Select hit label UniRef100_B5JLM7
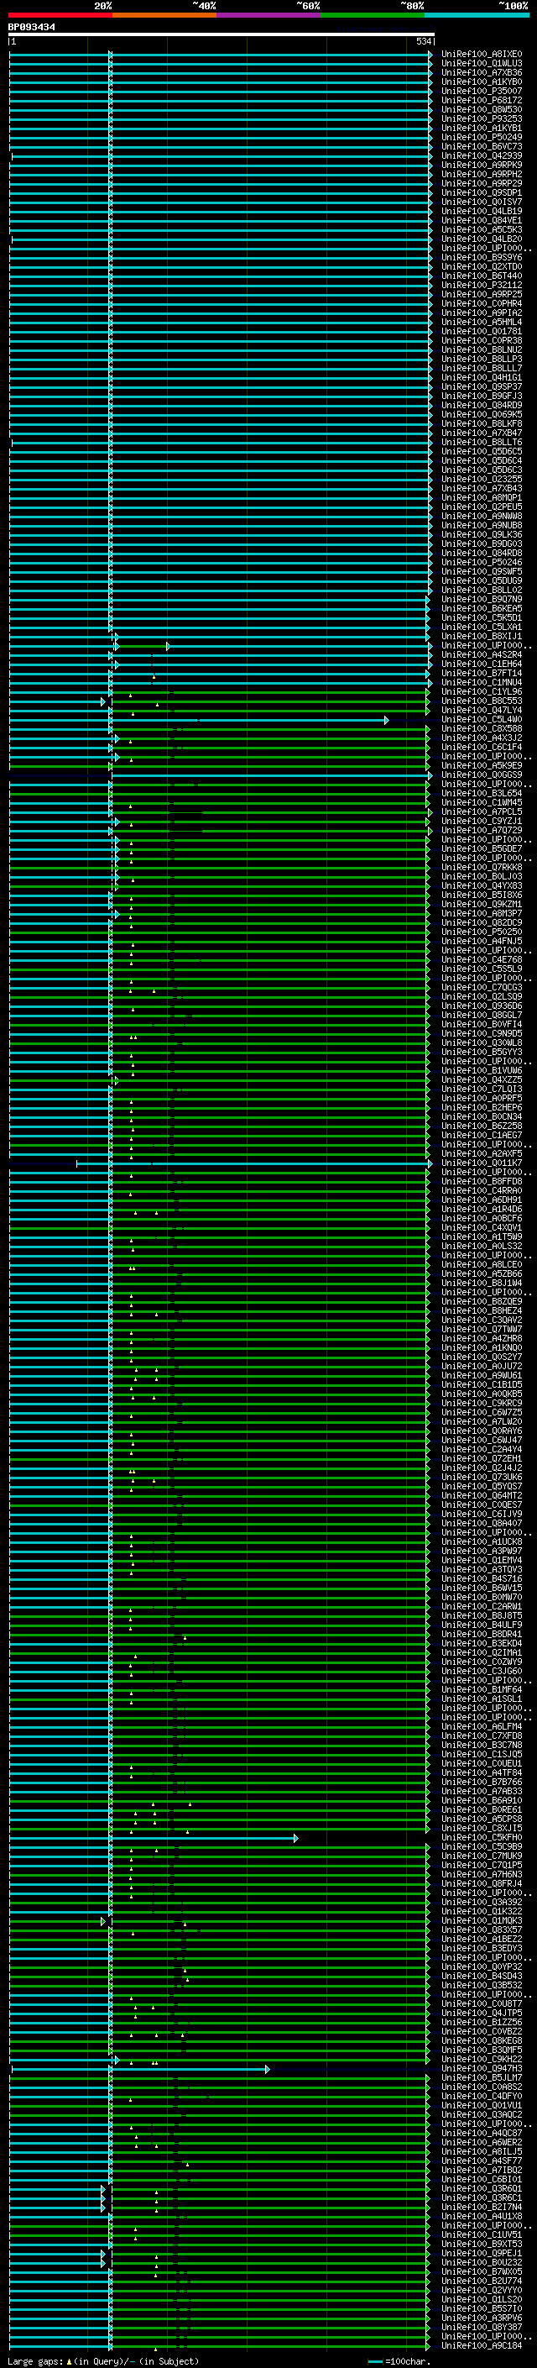 point(482,2077)
